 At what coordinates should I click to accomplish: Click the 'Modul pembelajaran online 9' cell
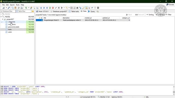pyautogui.click(x=73, y=20)
